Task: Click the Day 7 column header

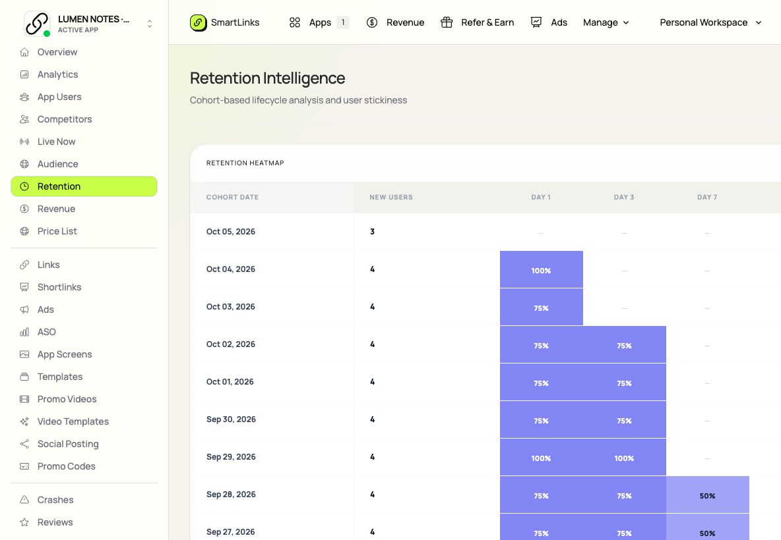Action: pos(707,197)
